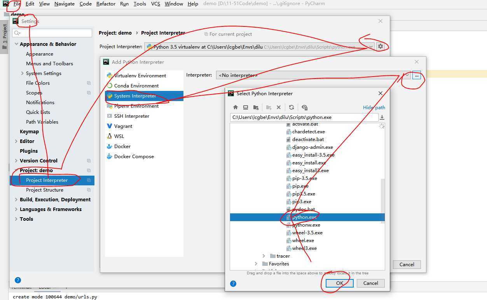Open the View menu
487x300 pixels.
click(44, 4)
